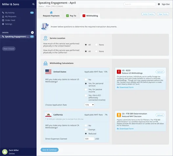The width and height of the screenshot is (173, 156).
Task: Select None for United States service location
Action: point(96,45)
